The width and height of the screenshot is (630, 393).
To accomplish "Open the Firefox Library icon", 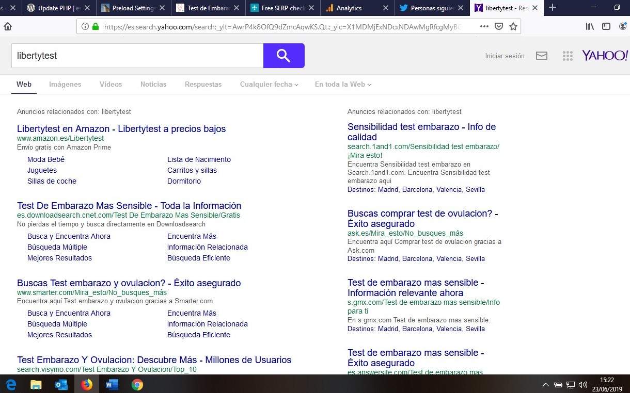I will (x=590, y=26).
